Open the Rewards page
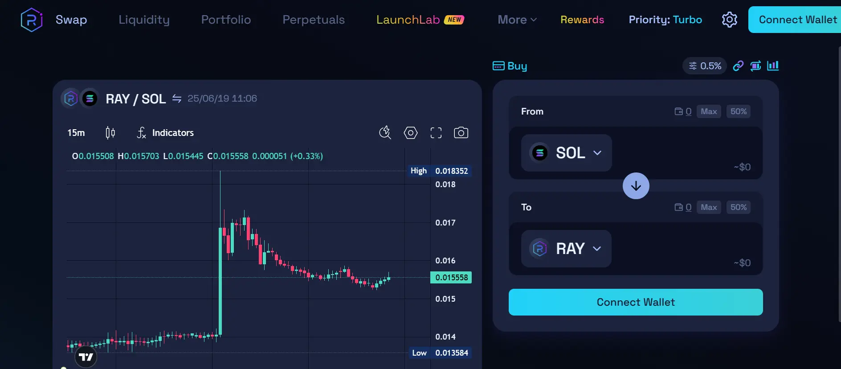The image size is (841, 369). [x=582, y=20]
